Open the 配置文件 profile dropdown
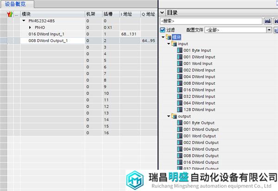 pos(269,30)
